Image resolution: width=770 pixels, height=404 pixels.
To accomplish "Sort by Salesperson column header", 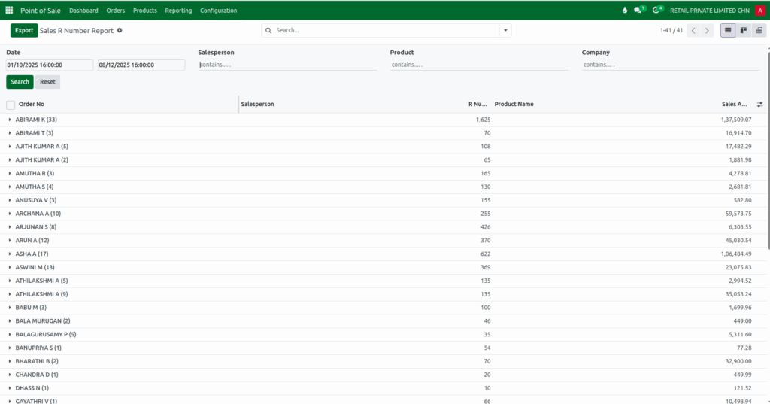I will [257, 104].
